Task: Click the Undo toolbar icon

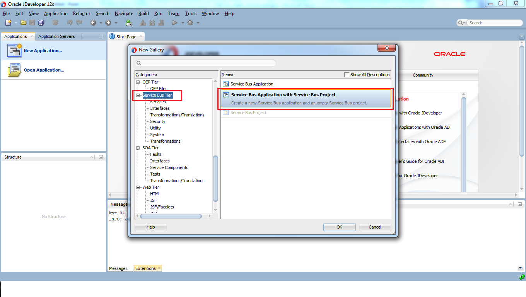Action: [70, 23]
